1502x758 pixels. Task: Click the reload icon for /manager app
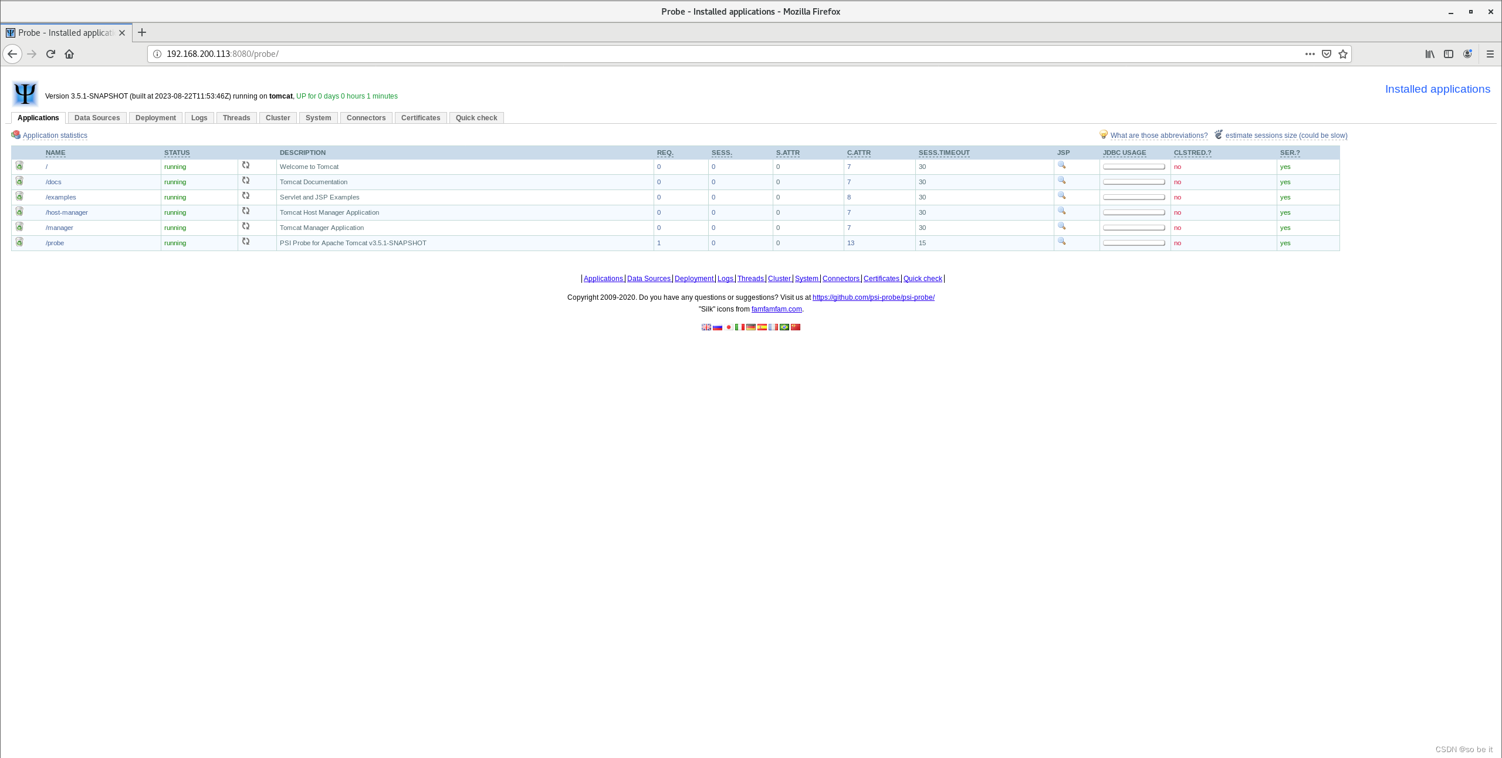(245, 226)
